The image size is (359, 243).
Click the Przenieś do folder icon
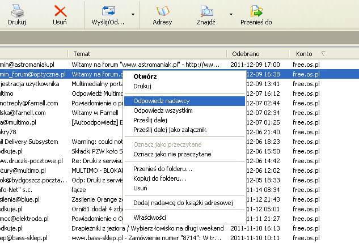click(256, 11)
